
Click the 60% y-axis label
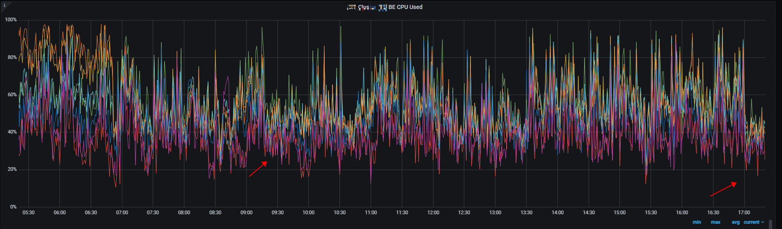coord(12,95)
